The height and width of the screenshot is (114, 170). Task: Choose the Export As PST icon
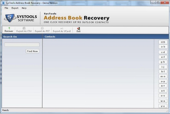click(x=42, y=28)
